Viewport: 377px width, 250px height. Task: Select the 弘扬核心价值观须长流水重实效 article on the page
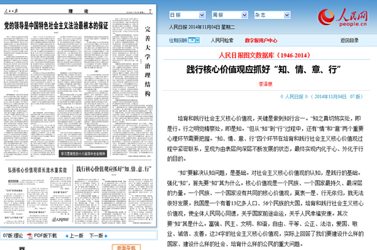tap(37, 170)
